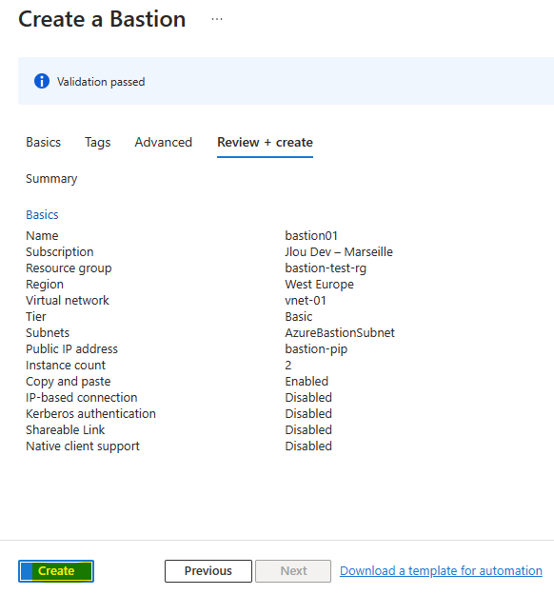This screenshot has width=554, height=595.
Task: Open the Tags tab
Action: coord(97,142)
